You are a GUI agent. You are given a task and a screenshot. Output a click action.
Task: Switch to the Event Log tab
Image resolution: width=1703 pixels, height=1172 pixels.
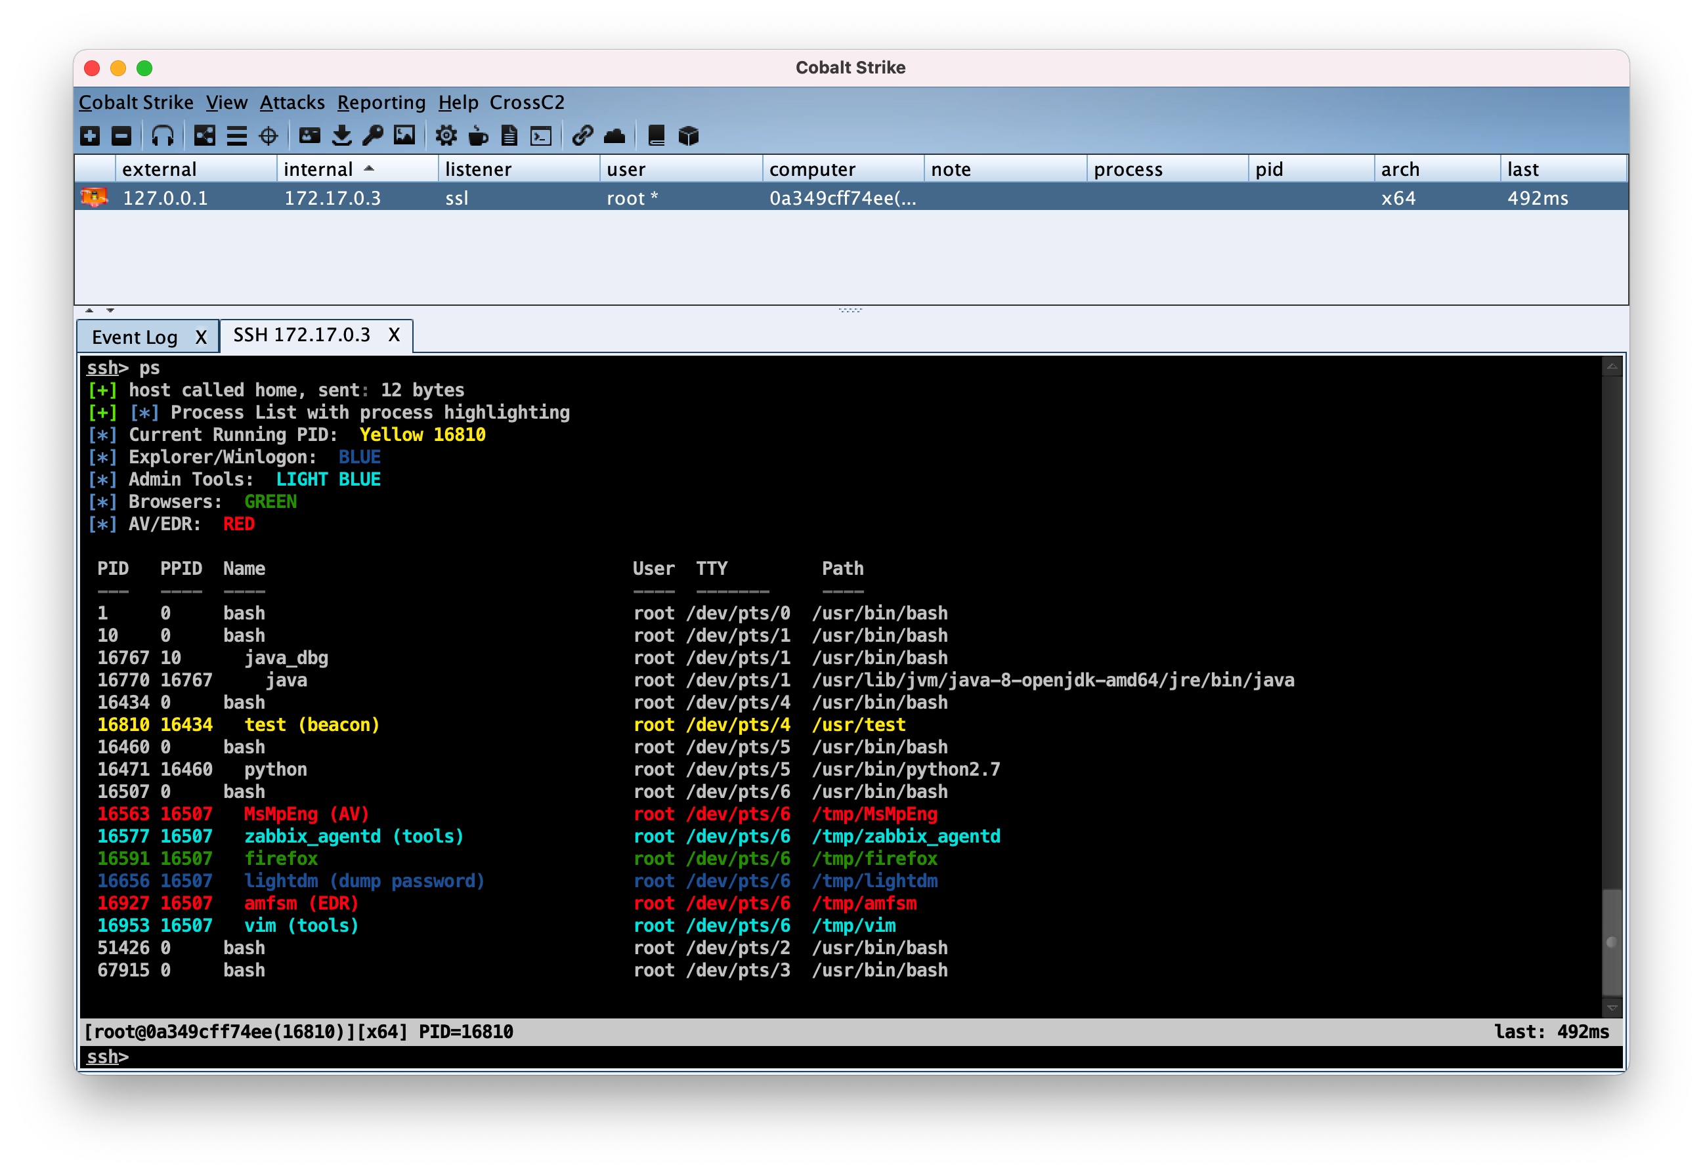[x=135, y=337]
